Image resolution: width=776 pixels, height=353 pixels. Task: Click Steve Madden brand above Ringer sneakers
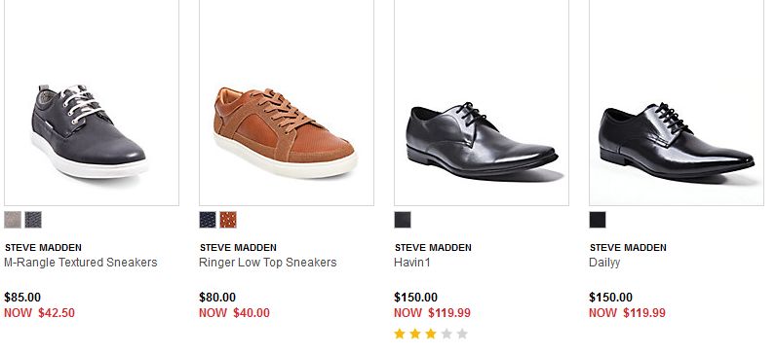click(x=238, y=247)
